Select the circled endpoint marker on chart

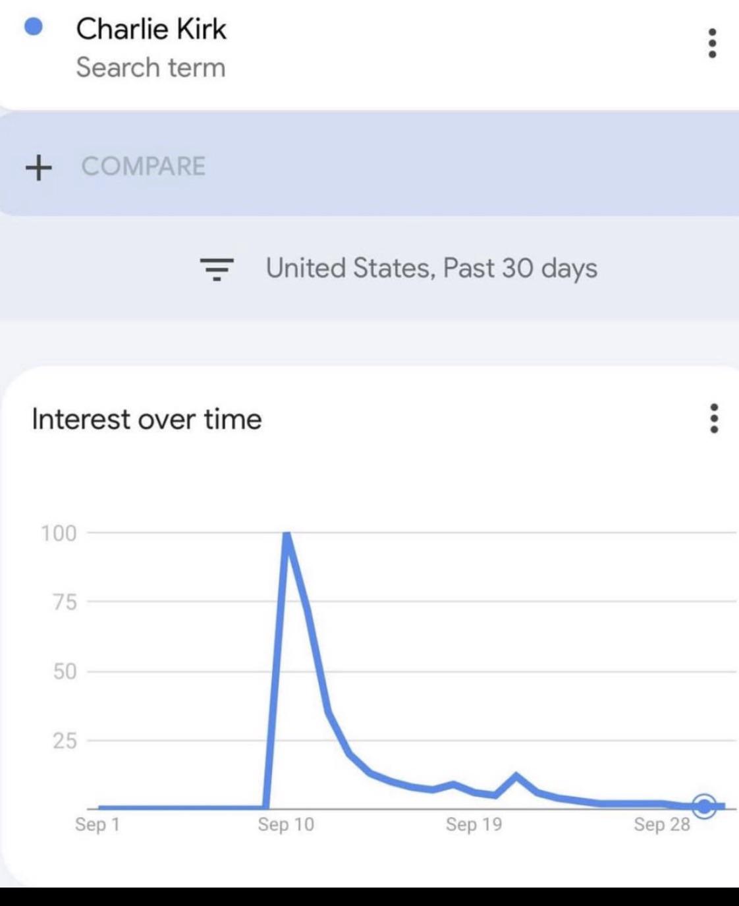click(x=705, y=805)
